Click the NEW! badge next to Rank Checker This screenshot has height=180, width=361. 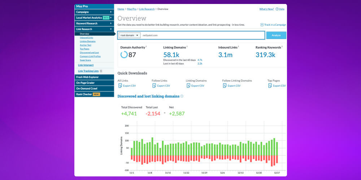[96, 94]
